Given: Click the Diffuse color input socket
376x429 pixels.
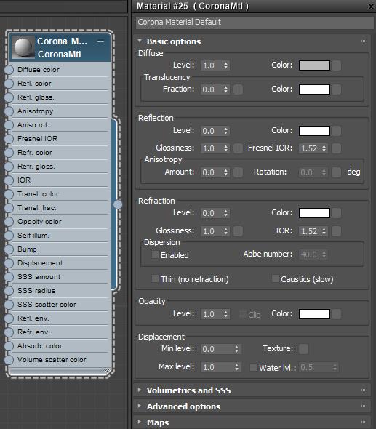Looking at the screenshot, I should pyautogui.click(x=9, y=70).
